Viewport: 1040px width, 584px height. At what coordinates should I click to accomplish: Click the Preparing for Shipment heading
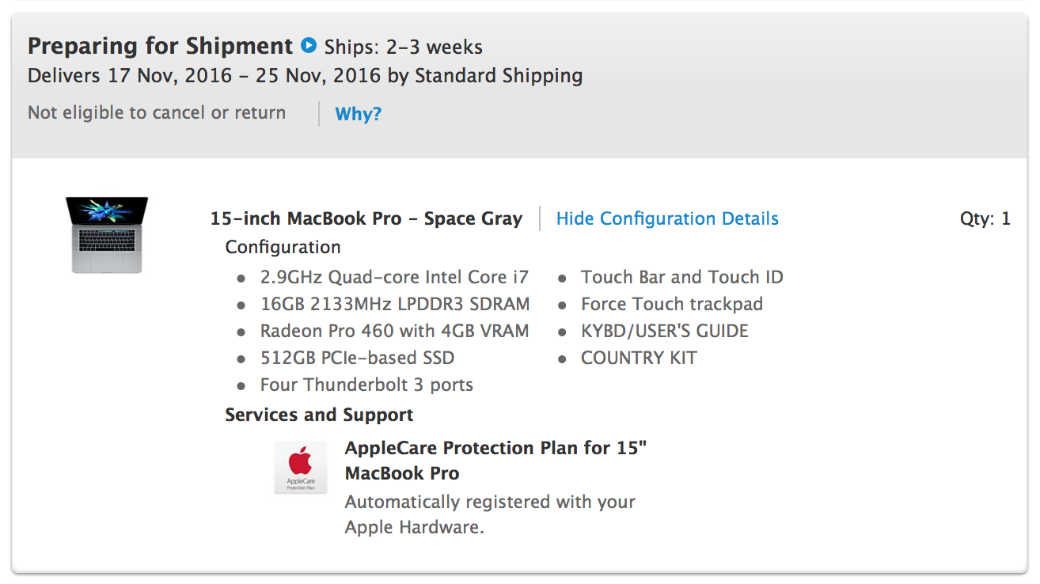tap(160, 46)
